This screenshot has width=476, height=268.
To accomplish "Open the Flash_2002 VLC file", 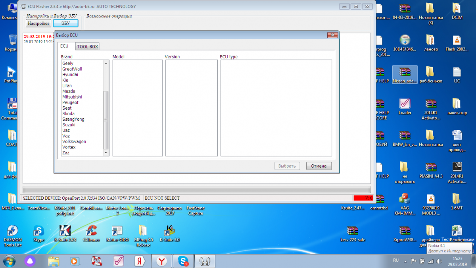I will pos(457,43).
